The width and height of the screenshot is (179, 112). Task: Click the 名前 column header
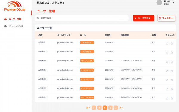pos(40,35)
